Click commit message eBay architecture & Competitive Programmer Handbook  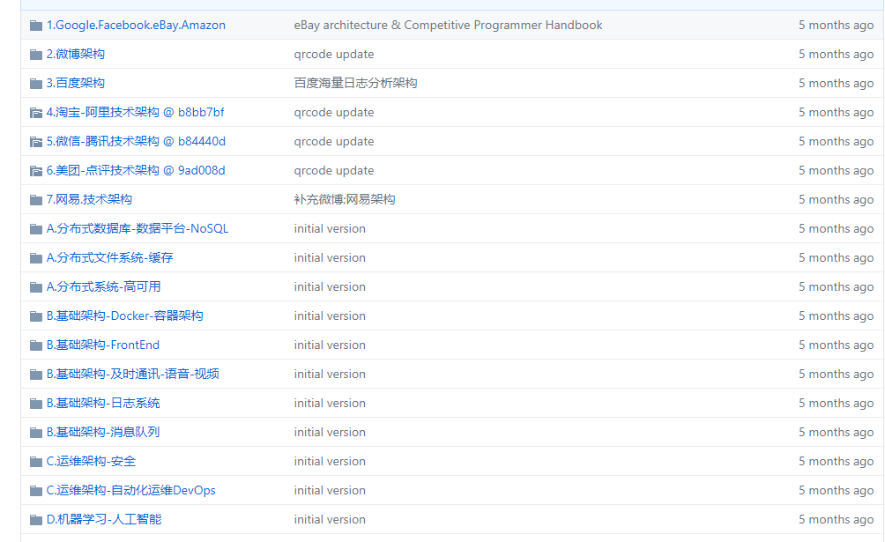[x=448, y=25]
